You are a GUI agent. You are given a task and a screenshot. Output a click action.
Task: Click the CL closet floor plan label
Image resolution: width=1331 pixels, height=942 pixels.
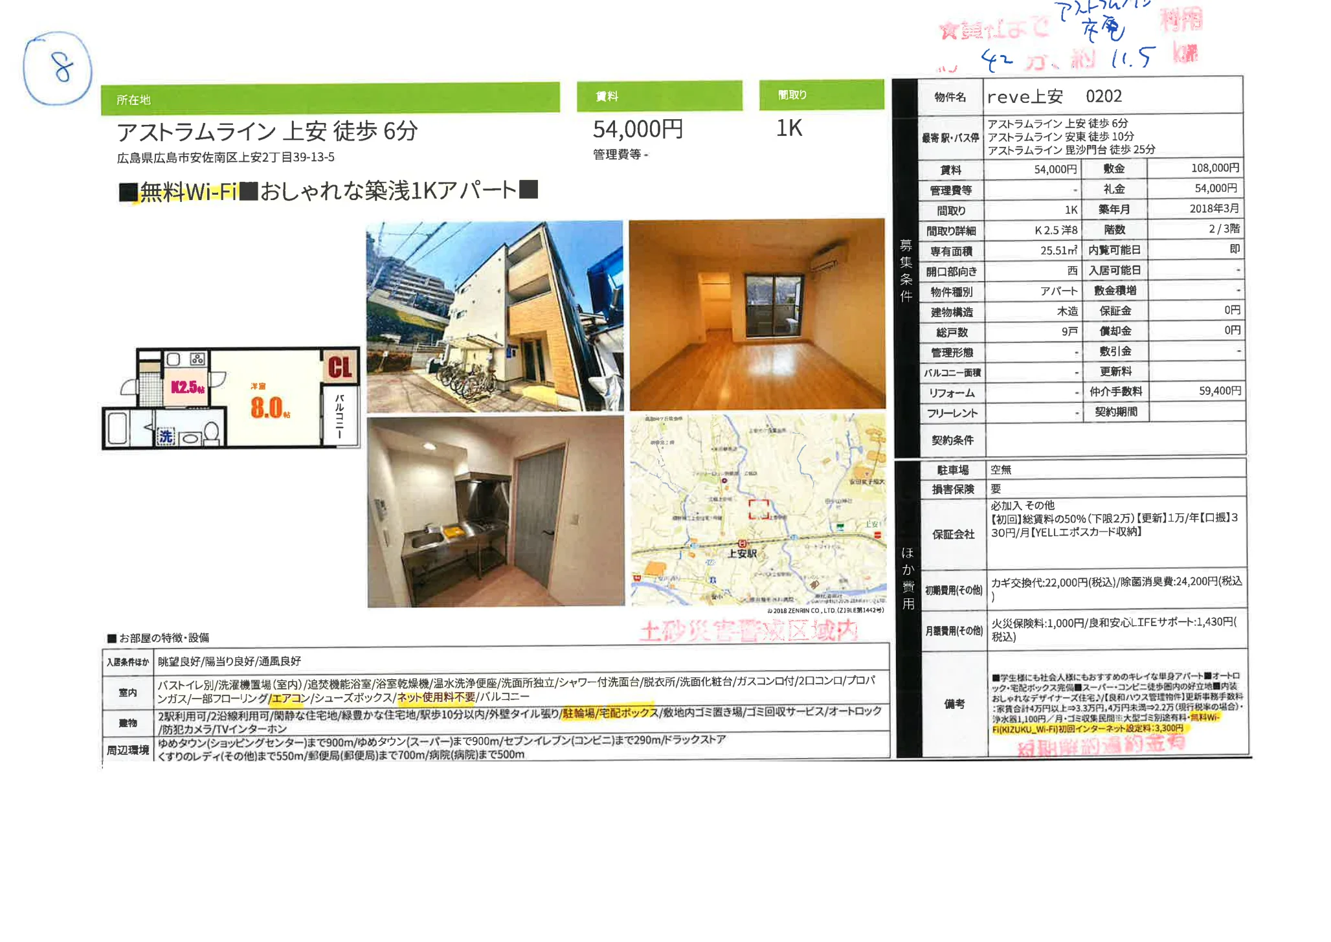[x=339, y=367]
